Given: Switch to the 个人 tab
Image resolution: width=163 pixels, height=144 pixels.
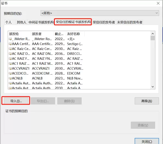Looking at the screenshot, I should (x=9, y=22).
